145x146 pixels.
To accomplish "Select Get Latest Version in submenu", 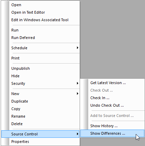I will (112, 83).
